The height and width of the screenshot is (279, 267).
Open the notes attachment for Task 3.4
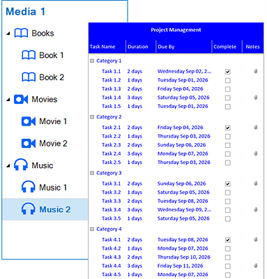[x=256, y=210]
